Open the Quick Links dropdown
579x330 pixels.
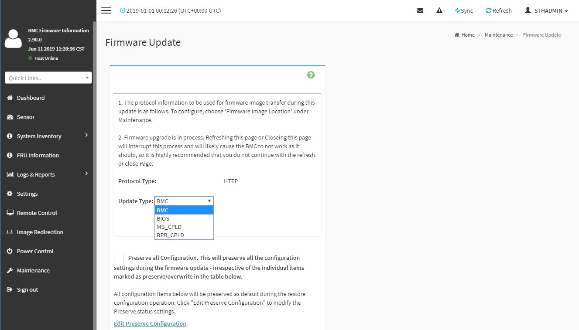[48, 77]
